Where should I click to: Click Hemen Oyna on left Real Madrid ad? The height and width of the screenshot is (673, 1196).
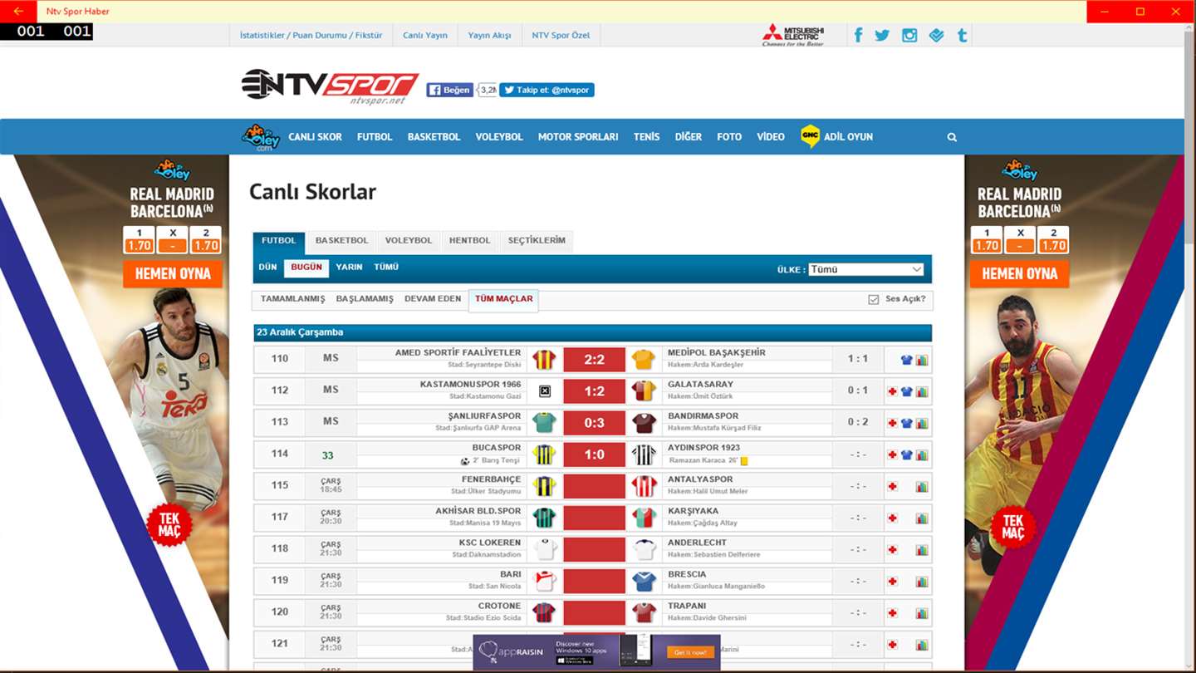(173, 274)
